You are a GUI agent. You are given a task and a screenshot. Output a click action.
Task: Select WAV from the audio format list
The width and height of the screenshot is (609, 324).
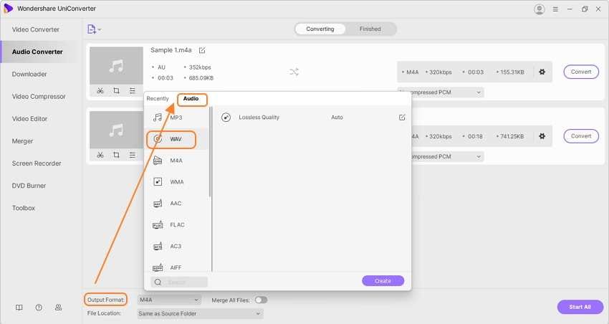pos(177,138)
